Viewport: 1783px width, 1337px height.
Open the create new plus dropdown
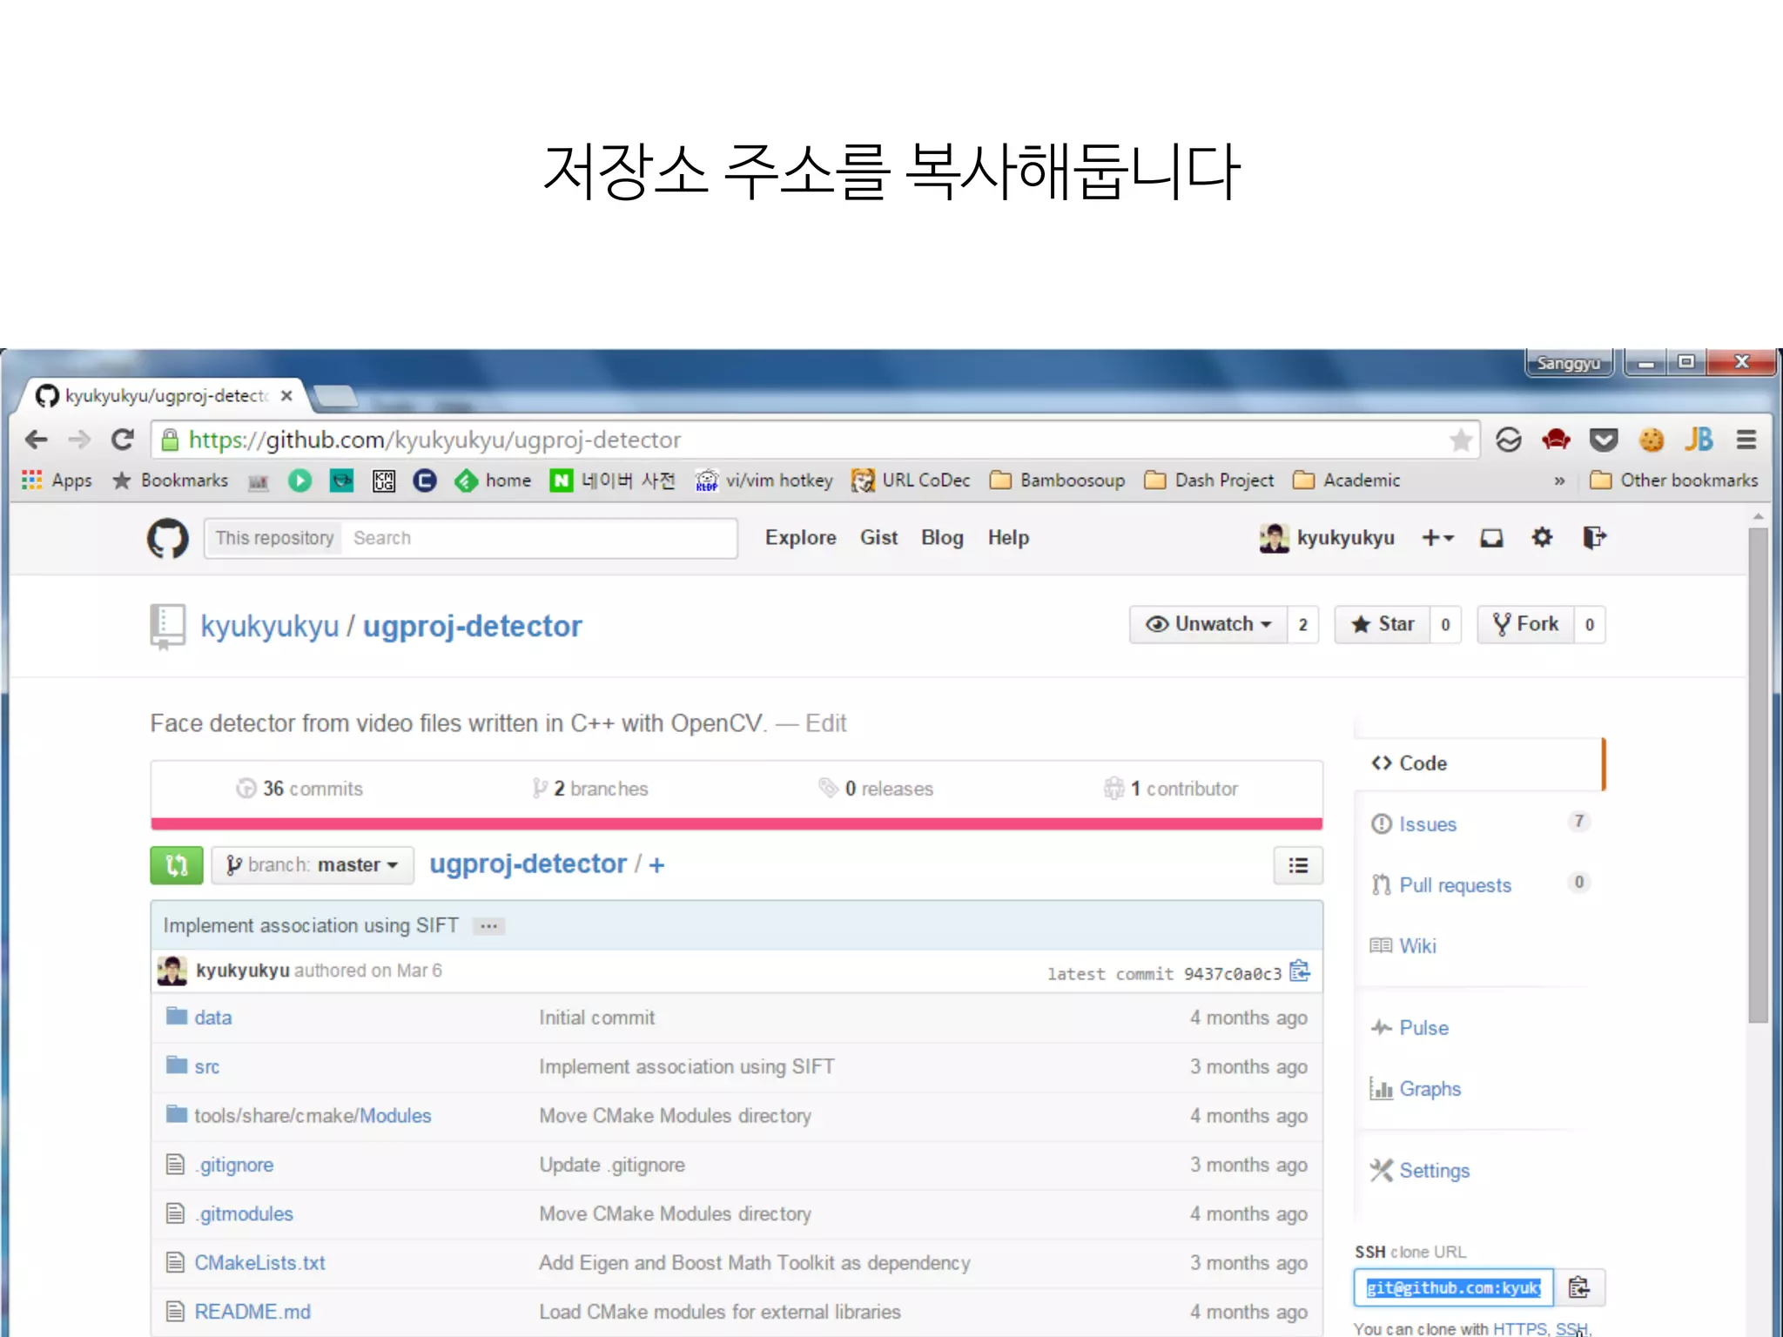click(1437, 538)
